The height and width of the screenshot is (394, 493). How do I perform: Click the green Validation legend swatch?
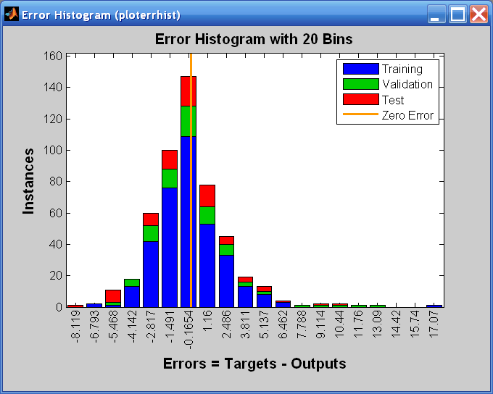click(x=360, y=84)
